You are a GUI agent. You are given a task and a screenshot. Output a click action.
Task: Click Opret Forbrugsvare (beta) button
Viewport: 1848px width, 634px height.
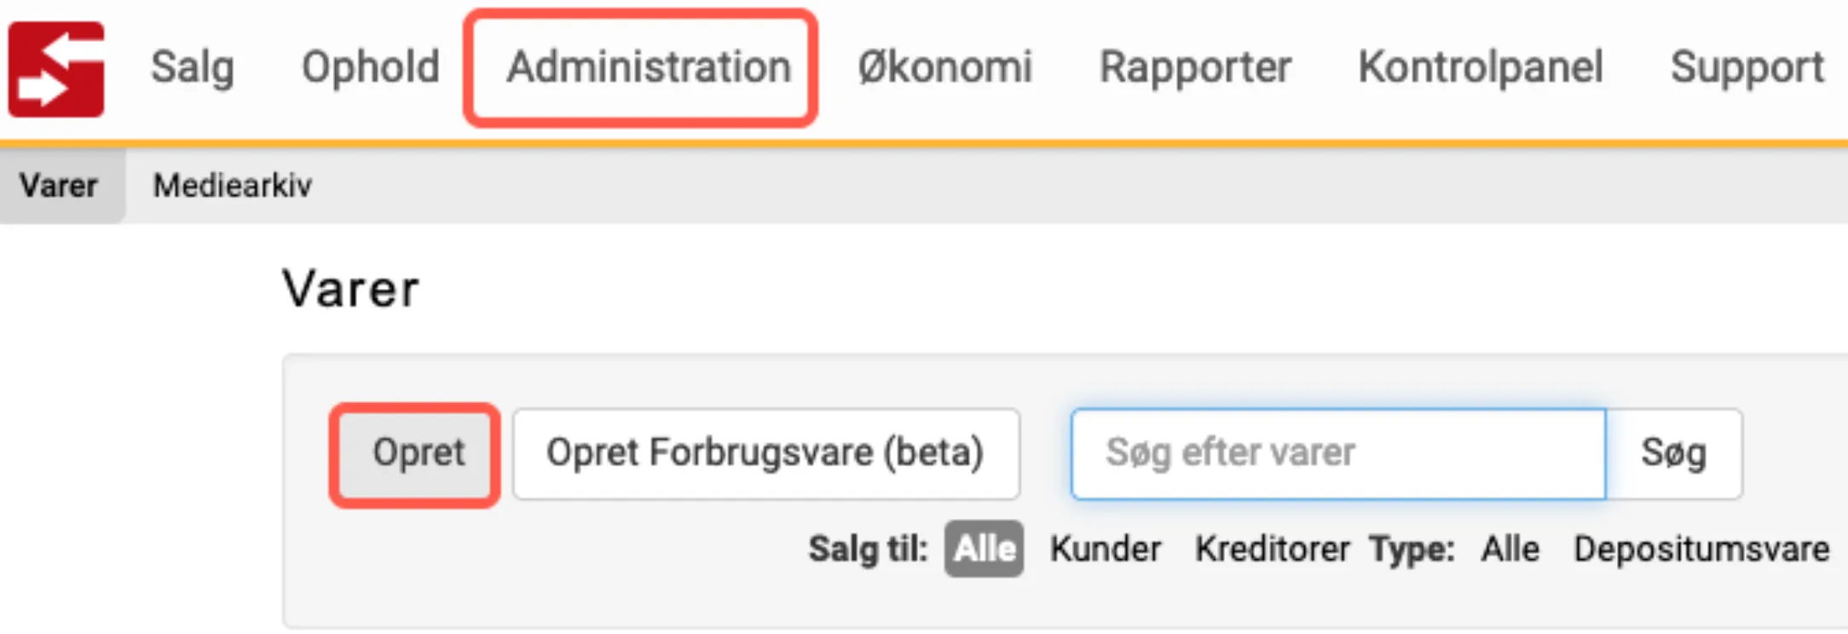[x=765, y=453]
